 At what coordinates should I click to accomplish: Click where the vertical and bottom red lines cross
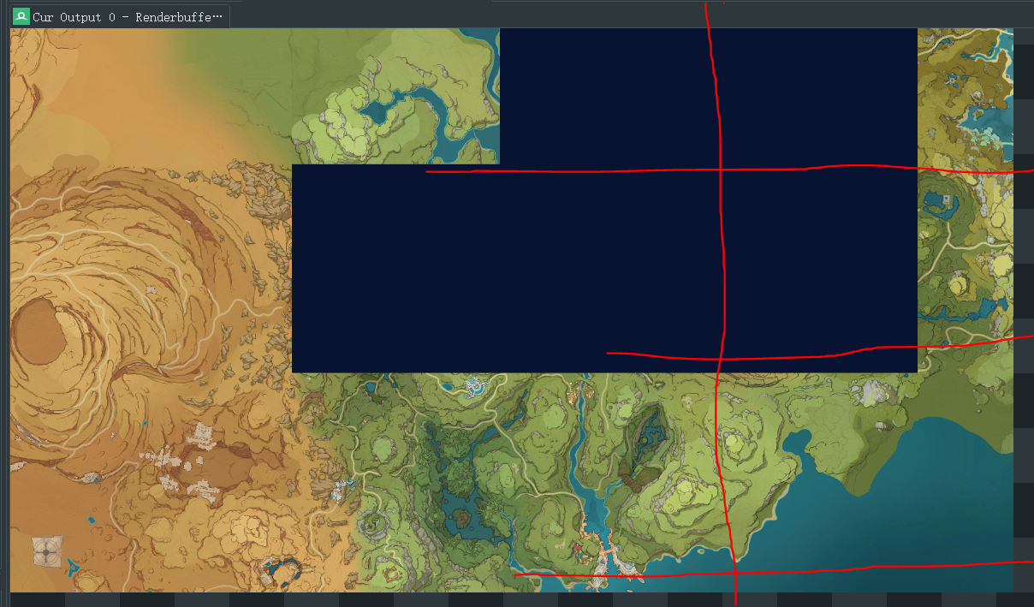tap(734, 571)
